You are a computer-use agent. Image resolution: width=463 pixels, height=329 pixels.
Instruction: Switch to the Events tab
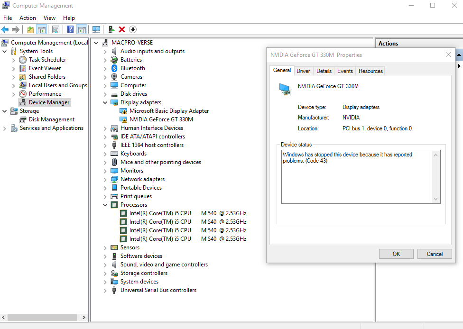[x=345, y=71]
